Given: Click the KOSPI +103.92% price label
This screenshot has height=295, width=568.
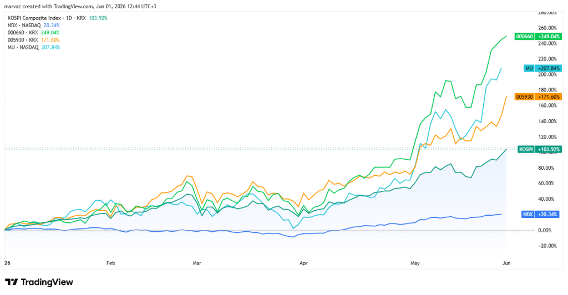Looking at the screenshot, I should pos(540,149).
